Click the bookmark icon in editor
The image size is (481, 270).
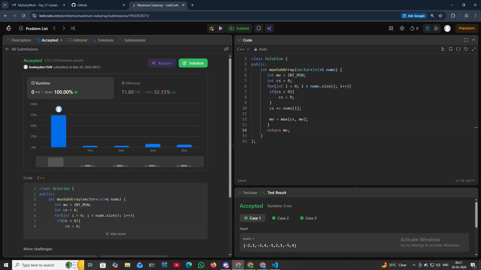[x=451, y=49]
